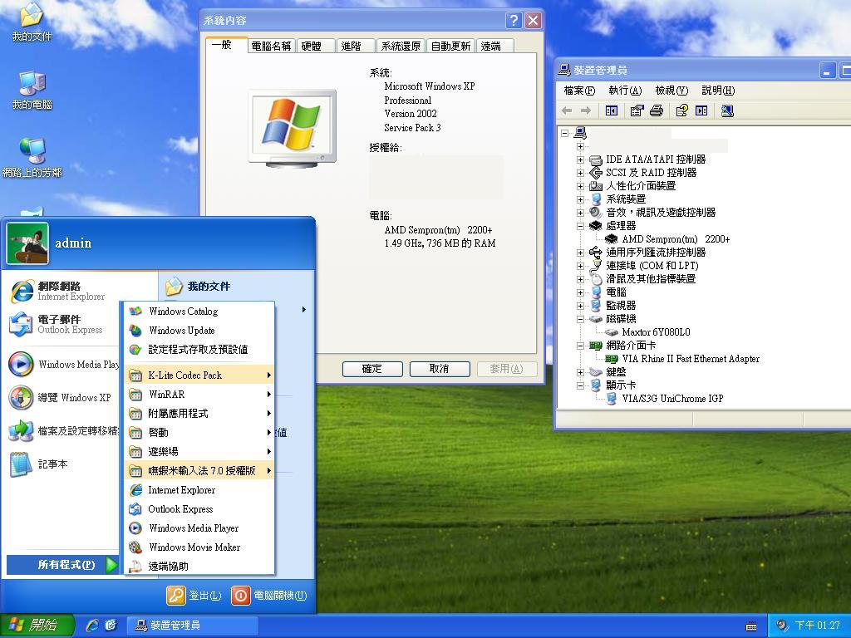Switch to the 硬體 (Hardware) tab
The image size is (851, 638).
tap(312, 47)
